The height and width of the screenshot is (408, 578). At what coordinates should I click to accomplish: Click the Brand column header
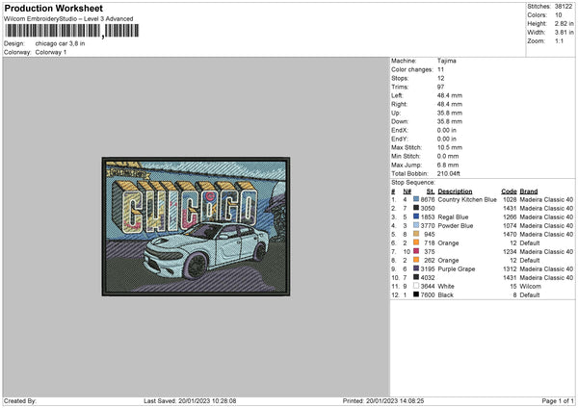coord(529,191)
